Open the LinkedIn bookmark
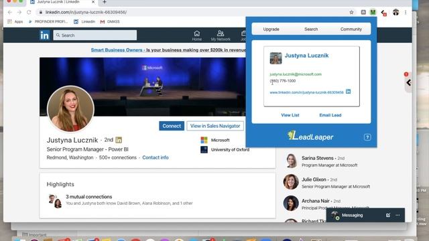 point(84,21)
